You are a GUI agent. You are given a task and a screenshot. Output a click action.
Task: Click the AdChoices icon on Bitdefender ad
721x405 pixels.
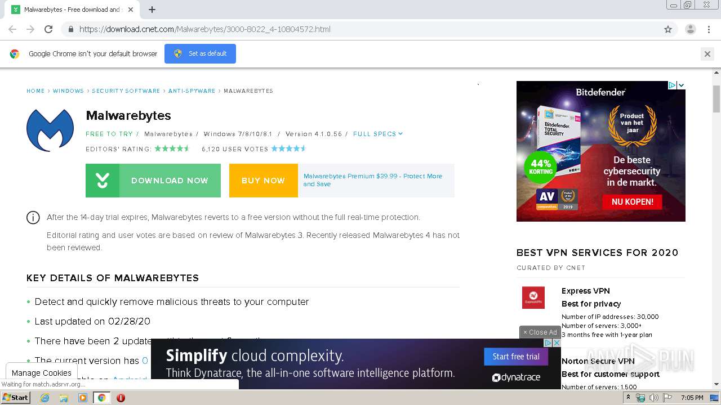point(672,85)
